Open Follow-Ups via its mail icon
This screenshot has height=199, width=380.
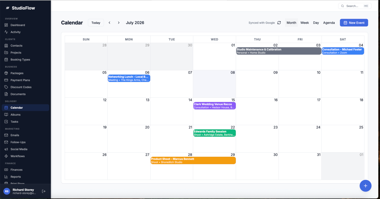click(6, 142)
